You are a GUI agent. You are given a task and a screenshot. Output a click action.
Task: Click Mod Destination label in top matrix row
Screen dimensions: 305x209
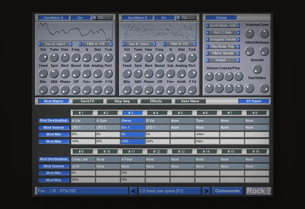(53, 120)
